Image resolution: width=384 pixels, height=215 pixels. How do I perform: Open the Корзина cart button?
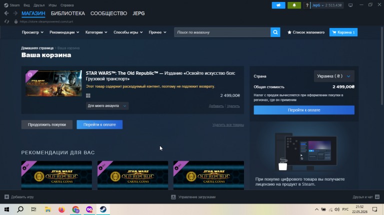click(343, 32)
